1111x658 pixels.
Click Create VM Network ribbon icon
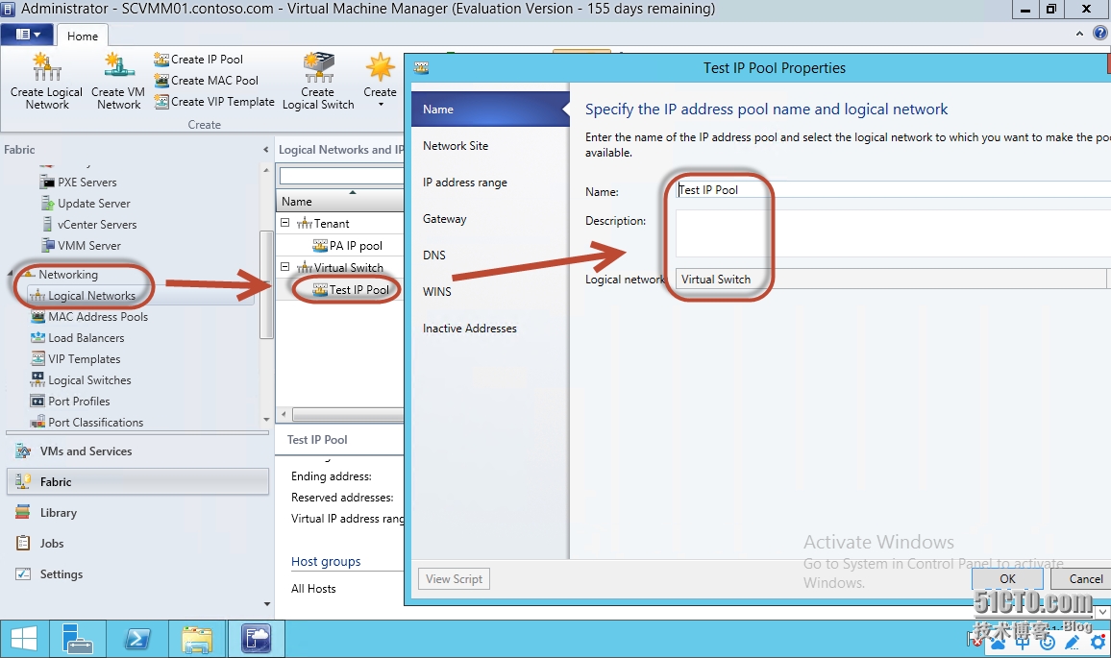(x=118, y=81)
